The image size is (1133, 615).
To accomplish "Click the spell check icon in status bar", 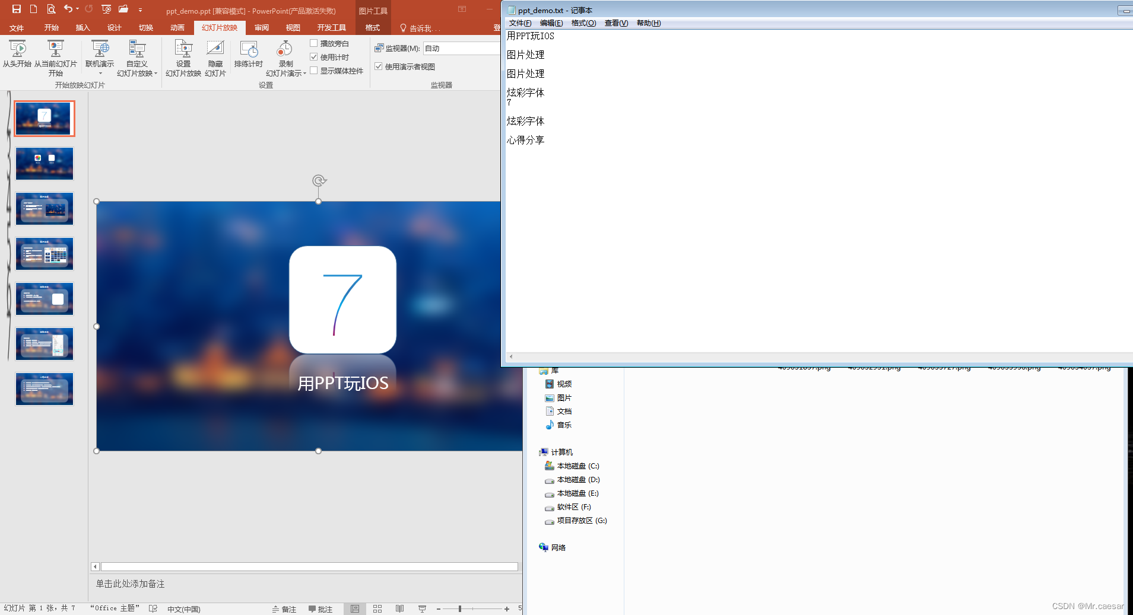I will click(153, 608).
